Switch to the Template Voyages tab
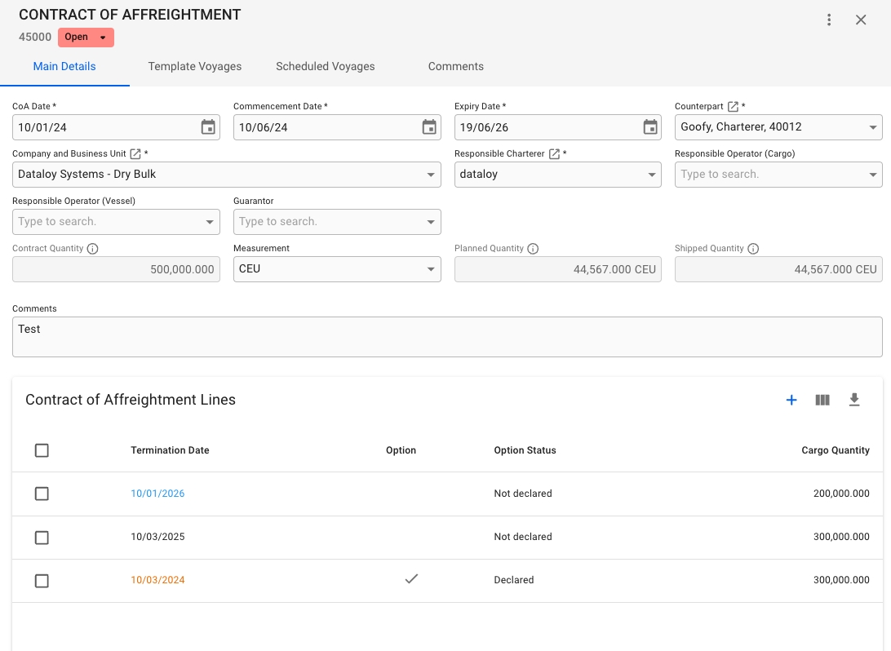Image resolution: width=891 pixels, height=651 pixels. point(194,67)
